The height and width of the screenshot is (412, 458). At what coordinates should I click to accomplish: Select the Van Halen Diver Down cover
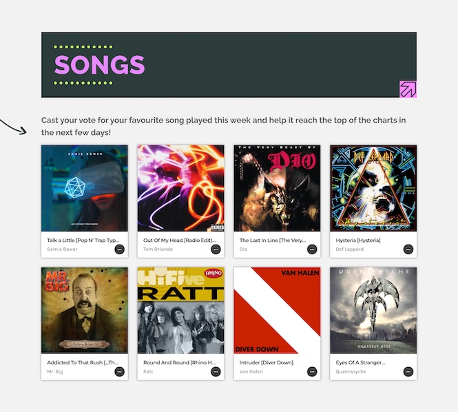click(277, 311)
